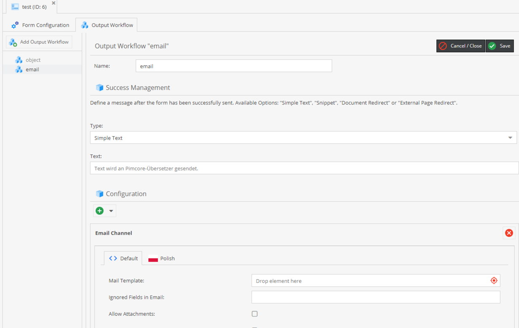Switch to Output Workflow tab
The height and width of the screenshot is (328, 519).
107,25
